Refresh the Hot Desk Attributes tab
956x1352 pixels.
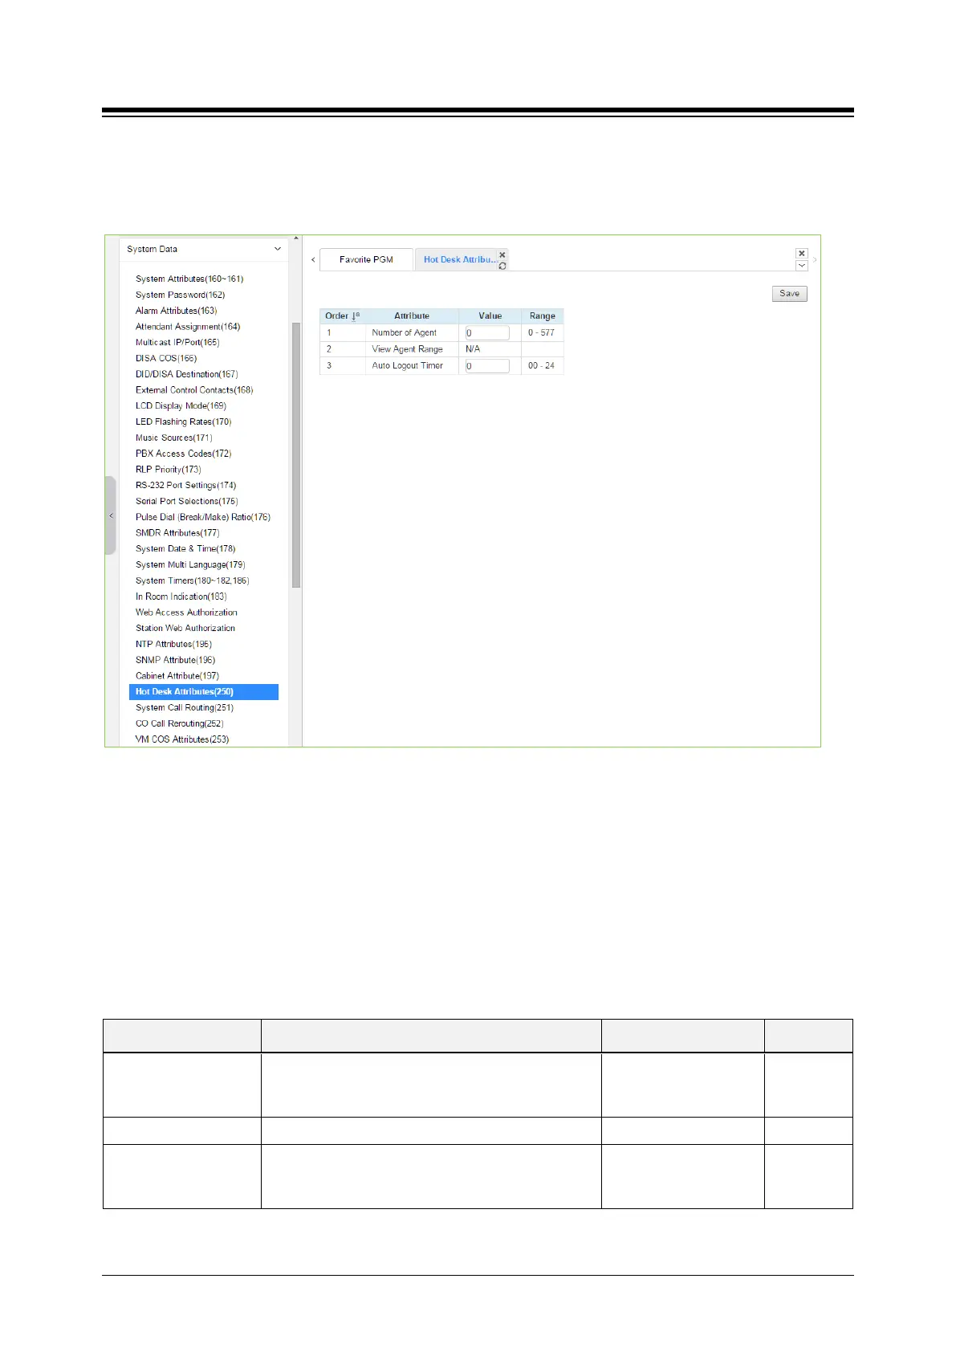click(x=502, y=265)
